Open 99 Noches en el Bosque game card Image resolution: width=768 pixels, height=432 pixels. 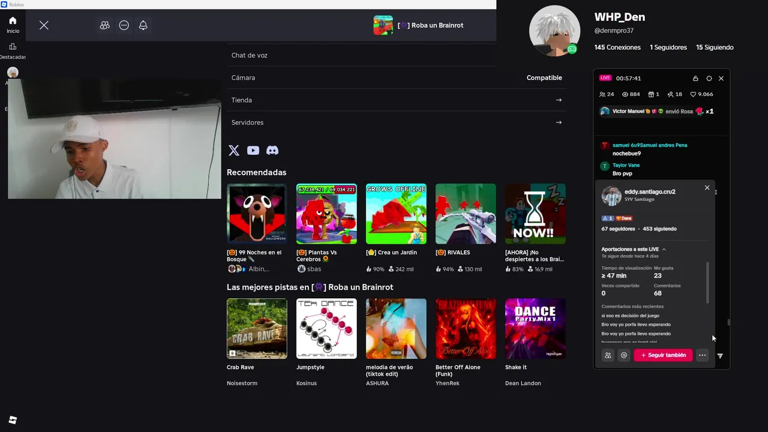[x=257, y=228]
